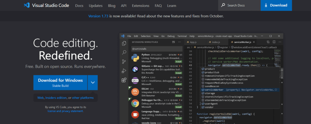
Task: Minimize the VS Code screenshot window
Action: pyautogui.click(x=262, y=36)
